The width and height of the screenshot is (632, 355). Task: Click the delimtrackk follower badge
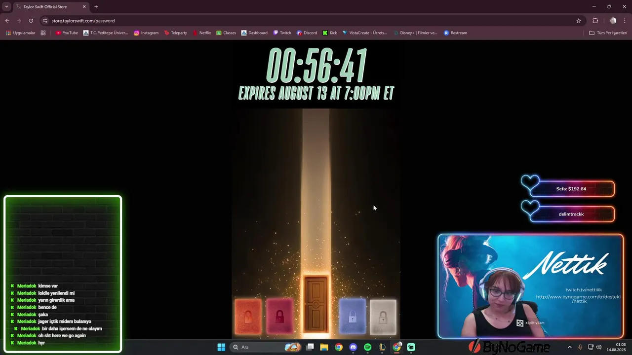571,214
